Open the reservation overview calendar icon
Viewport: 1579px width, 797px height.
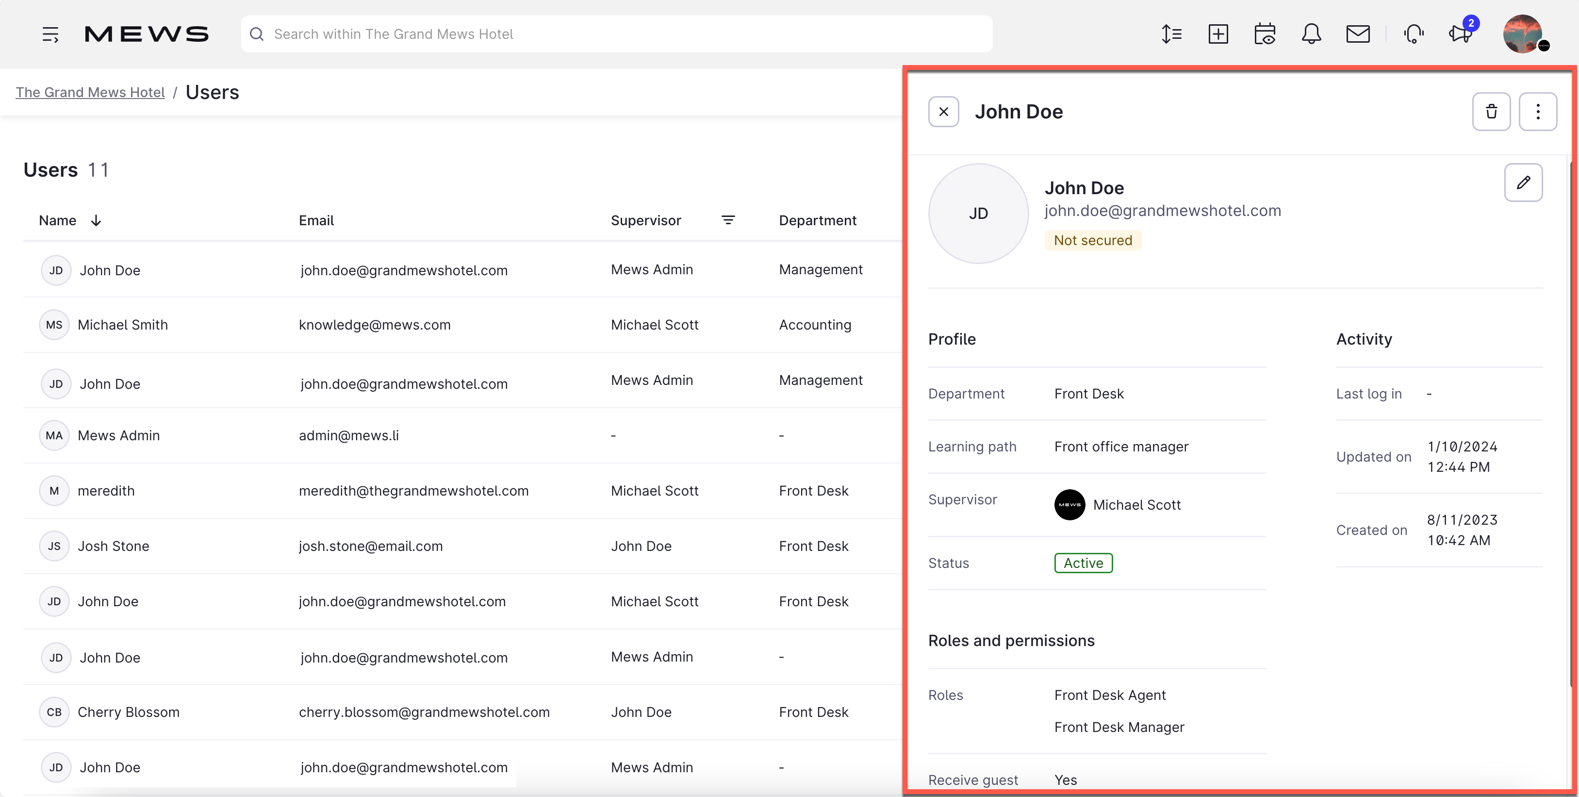pos(1265,33)
